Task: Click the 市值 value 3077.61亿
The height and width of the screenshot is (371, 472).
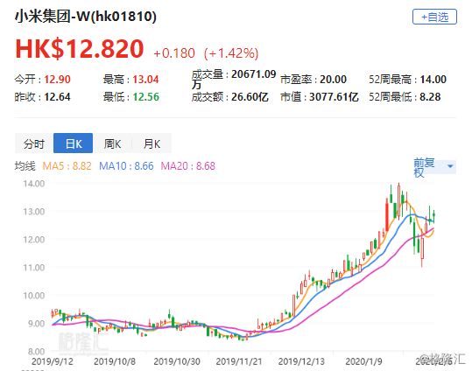Action: pyautogui.click(x=334, y=97)
